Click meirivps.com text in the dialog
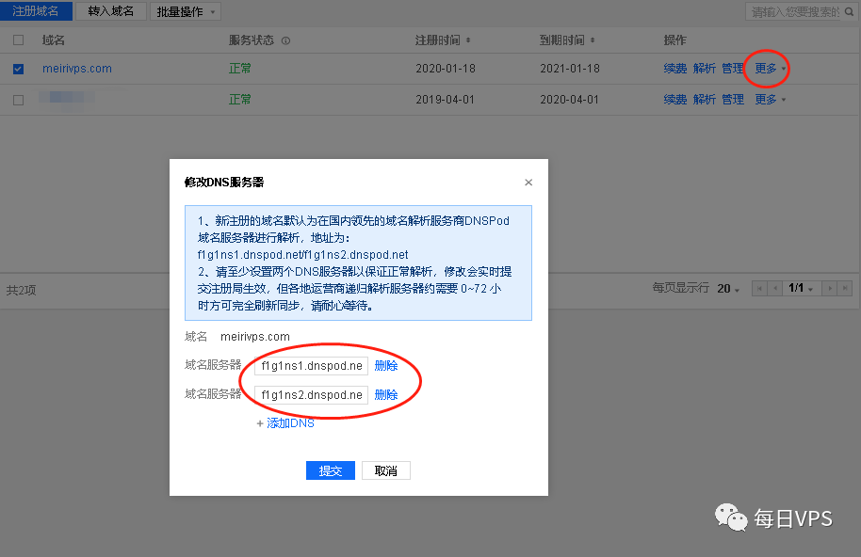 (255, 337)
